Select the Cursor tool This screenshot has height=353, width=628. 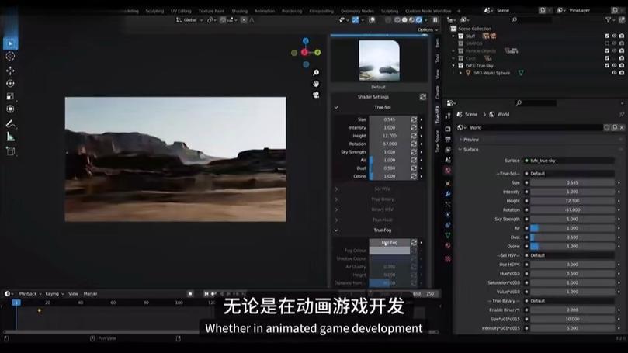tap(10, 57)
